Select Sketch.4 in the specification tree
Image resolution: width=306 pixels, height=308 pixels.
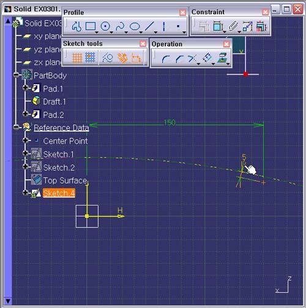(x=59, y=193)
